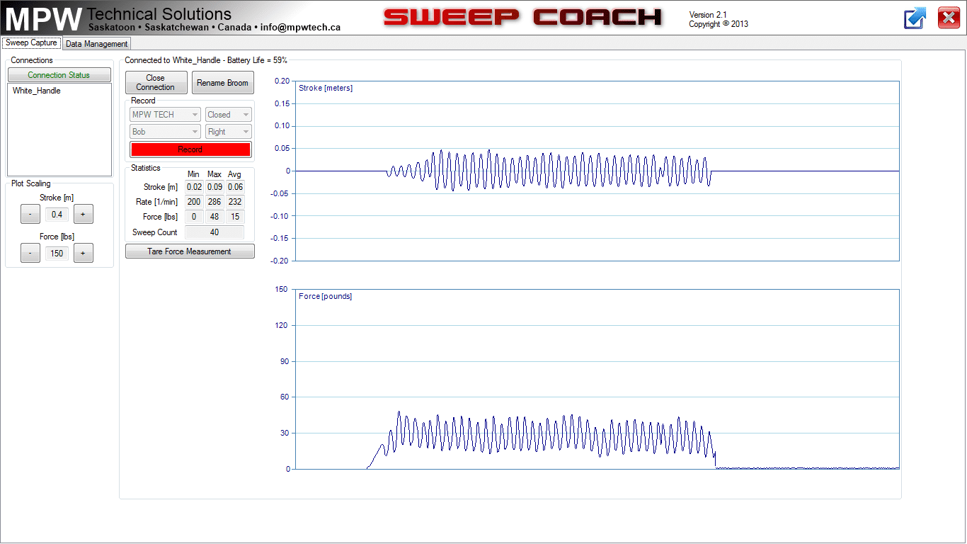Click the Sweep Count value field

tap(214, 232)
